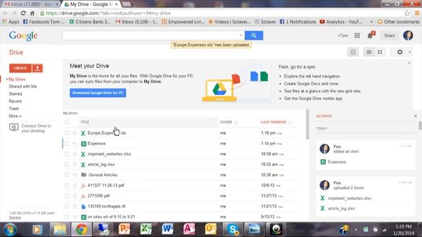Open Citizens Bank bookmark
Image resolution: width=422 pixels, height=237 pixels.
pos(90,22)
